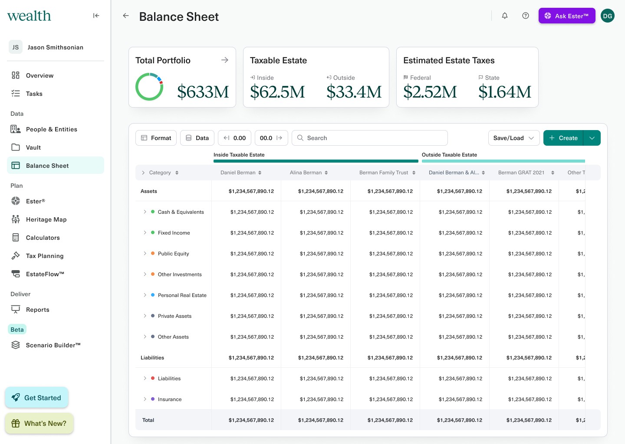
Task: Toggle sort on Alina Berman column
Action: coord(326,173)
